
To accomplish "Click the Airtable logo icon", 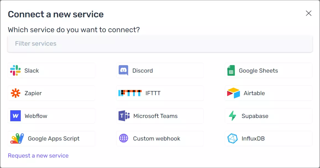I will click(233, 93).
